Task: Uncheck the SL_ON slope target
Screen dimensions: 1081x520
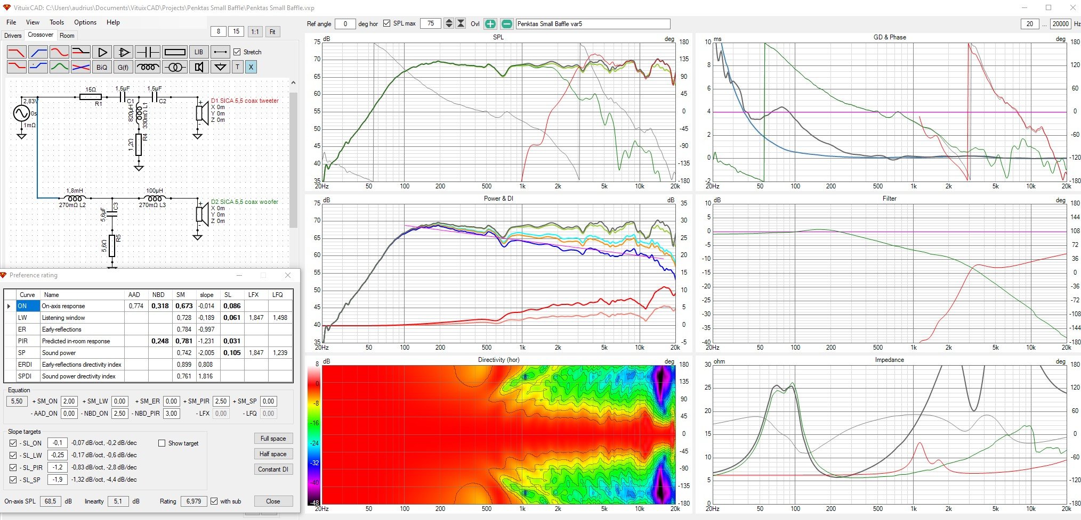Action: tap(13, 443)
